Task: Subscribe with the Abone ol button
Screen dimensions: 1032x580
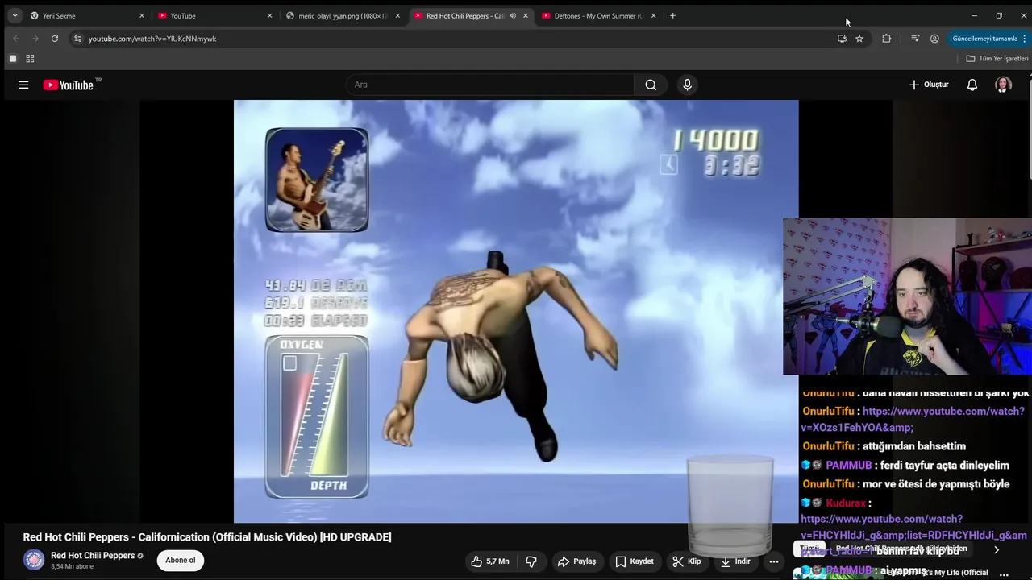Action: [181, 561]
